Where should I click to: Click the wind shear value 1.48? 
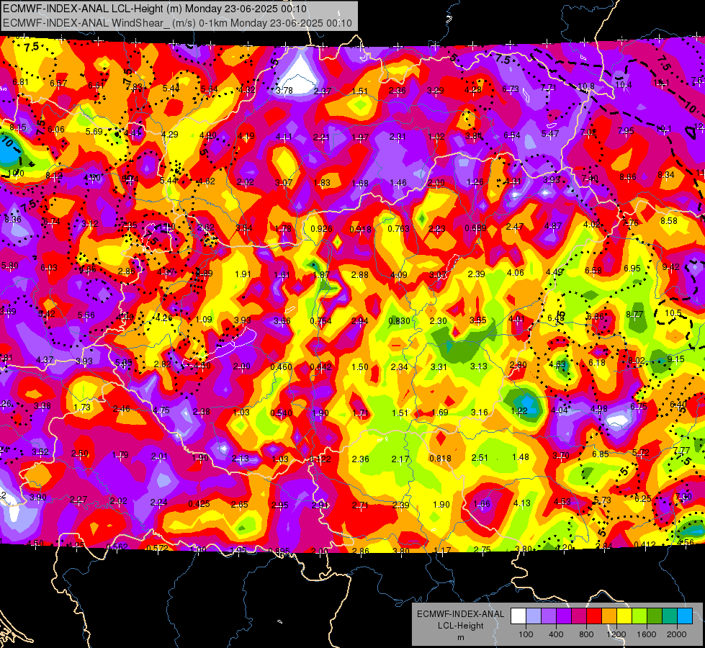pos(521,457)
